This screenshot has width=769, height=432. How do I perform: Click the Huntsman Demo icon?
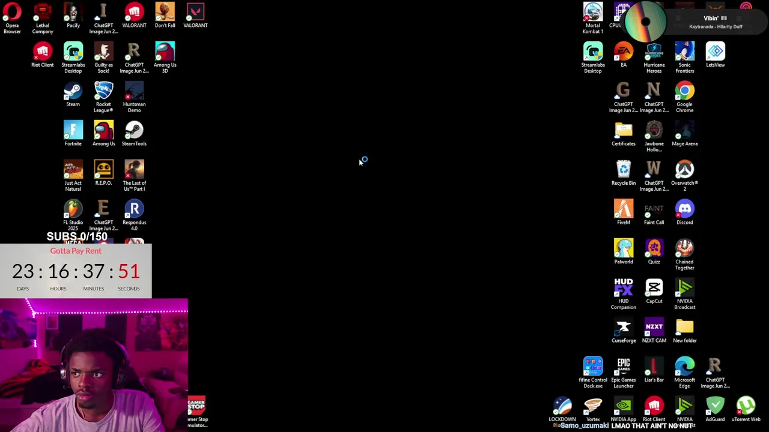point(134,97)
